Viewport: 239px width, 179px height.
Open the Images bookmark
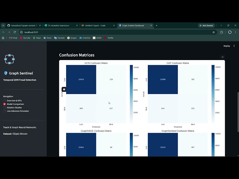72,38
